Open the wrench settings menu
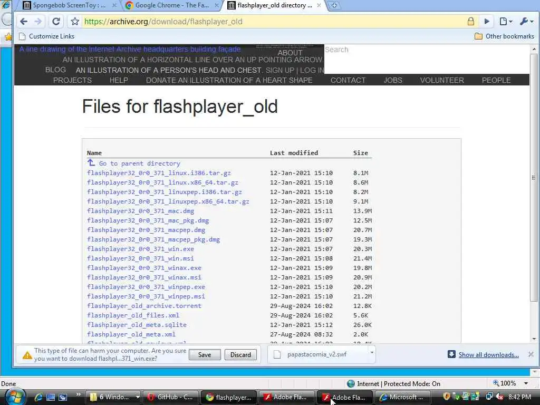The image size is (540, 405). (527, 21)
